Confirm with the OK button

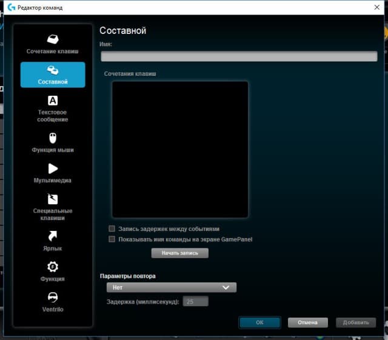260,322
